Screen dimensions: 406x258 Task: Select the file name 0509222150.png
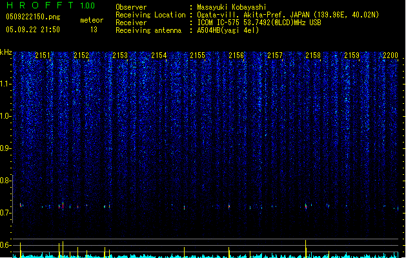(33, 17)
